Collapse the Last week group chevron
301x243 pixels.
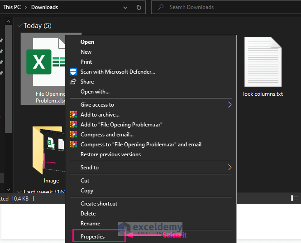[19, 192]
